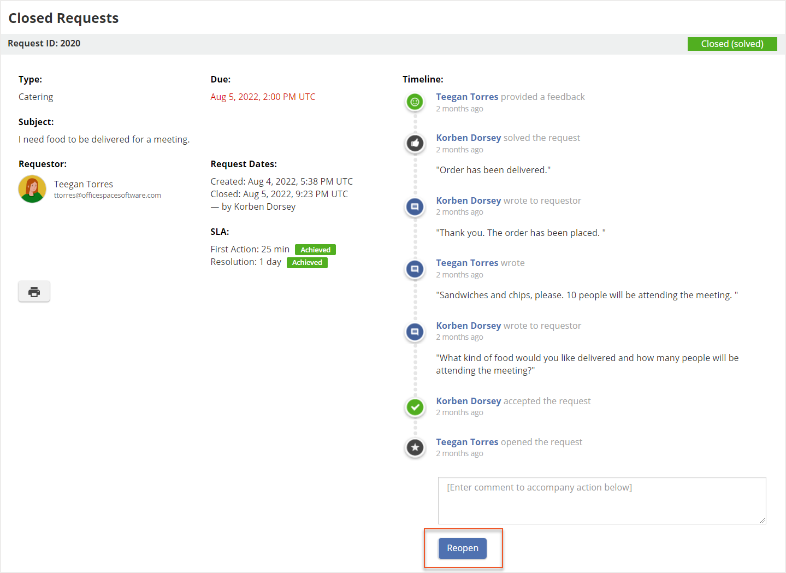Click the First Action Achieved badge
This screenshot has height=573, width=786.
[x=315, y=250]
